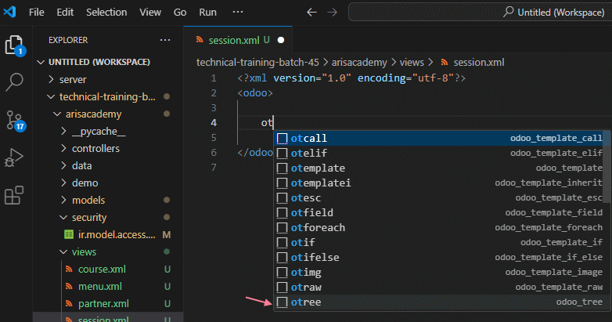Open the File menu
This screenshot has height=322, width=612.
click(x=36, y=12)
